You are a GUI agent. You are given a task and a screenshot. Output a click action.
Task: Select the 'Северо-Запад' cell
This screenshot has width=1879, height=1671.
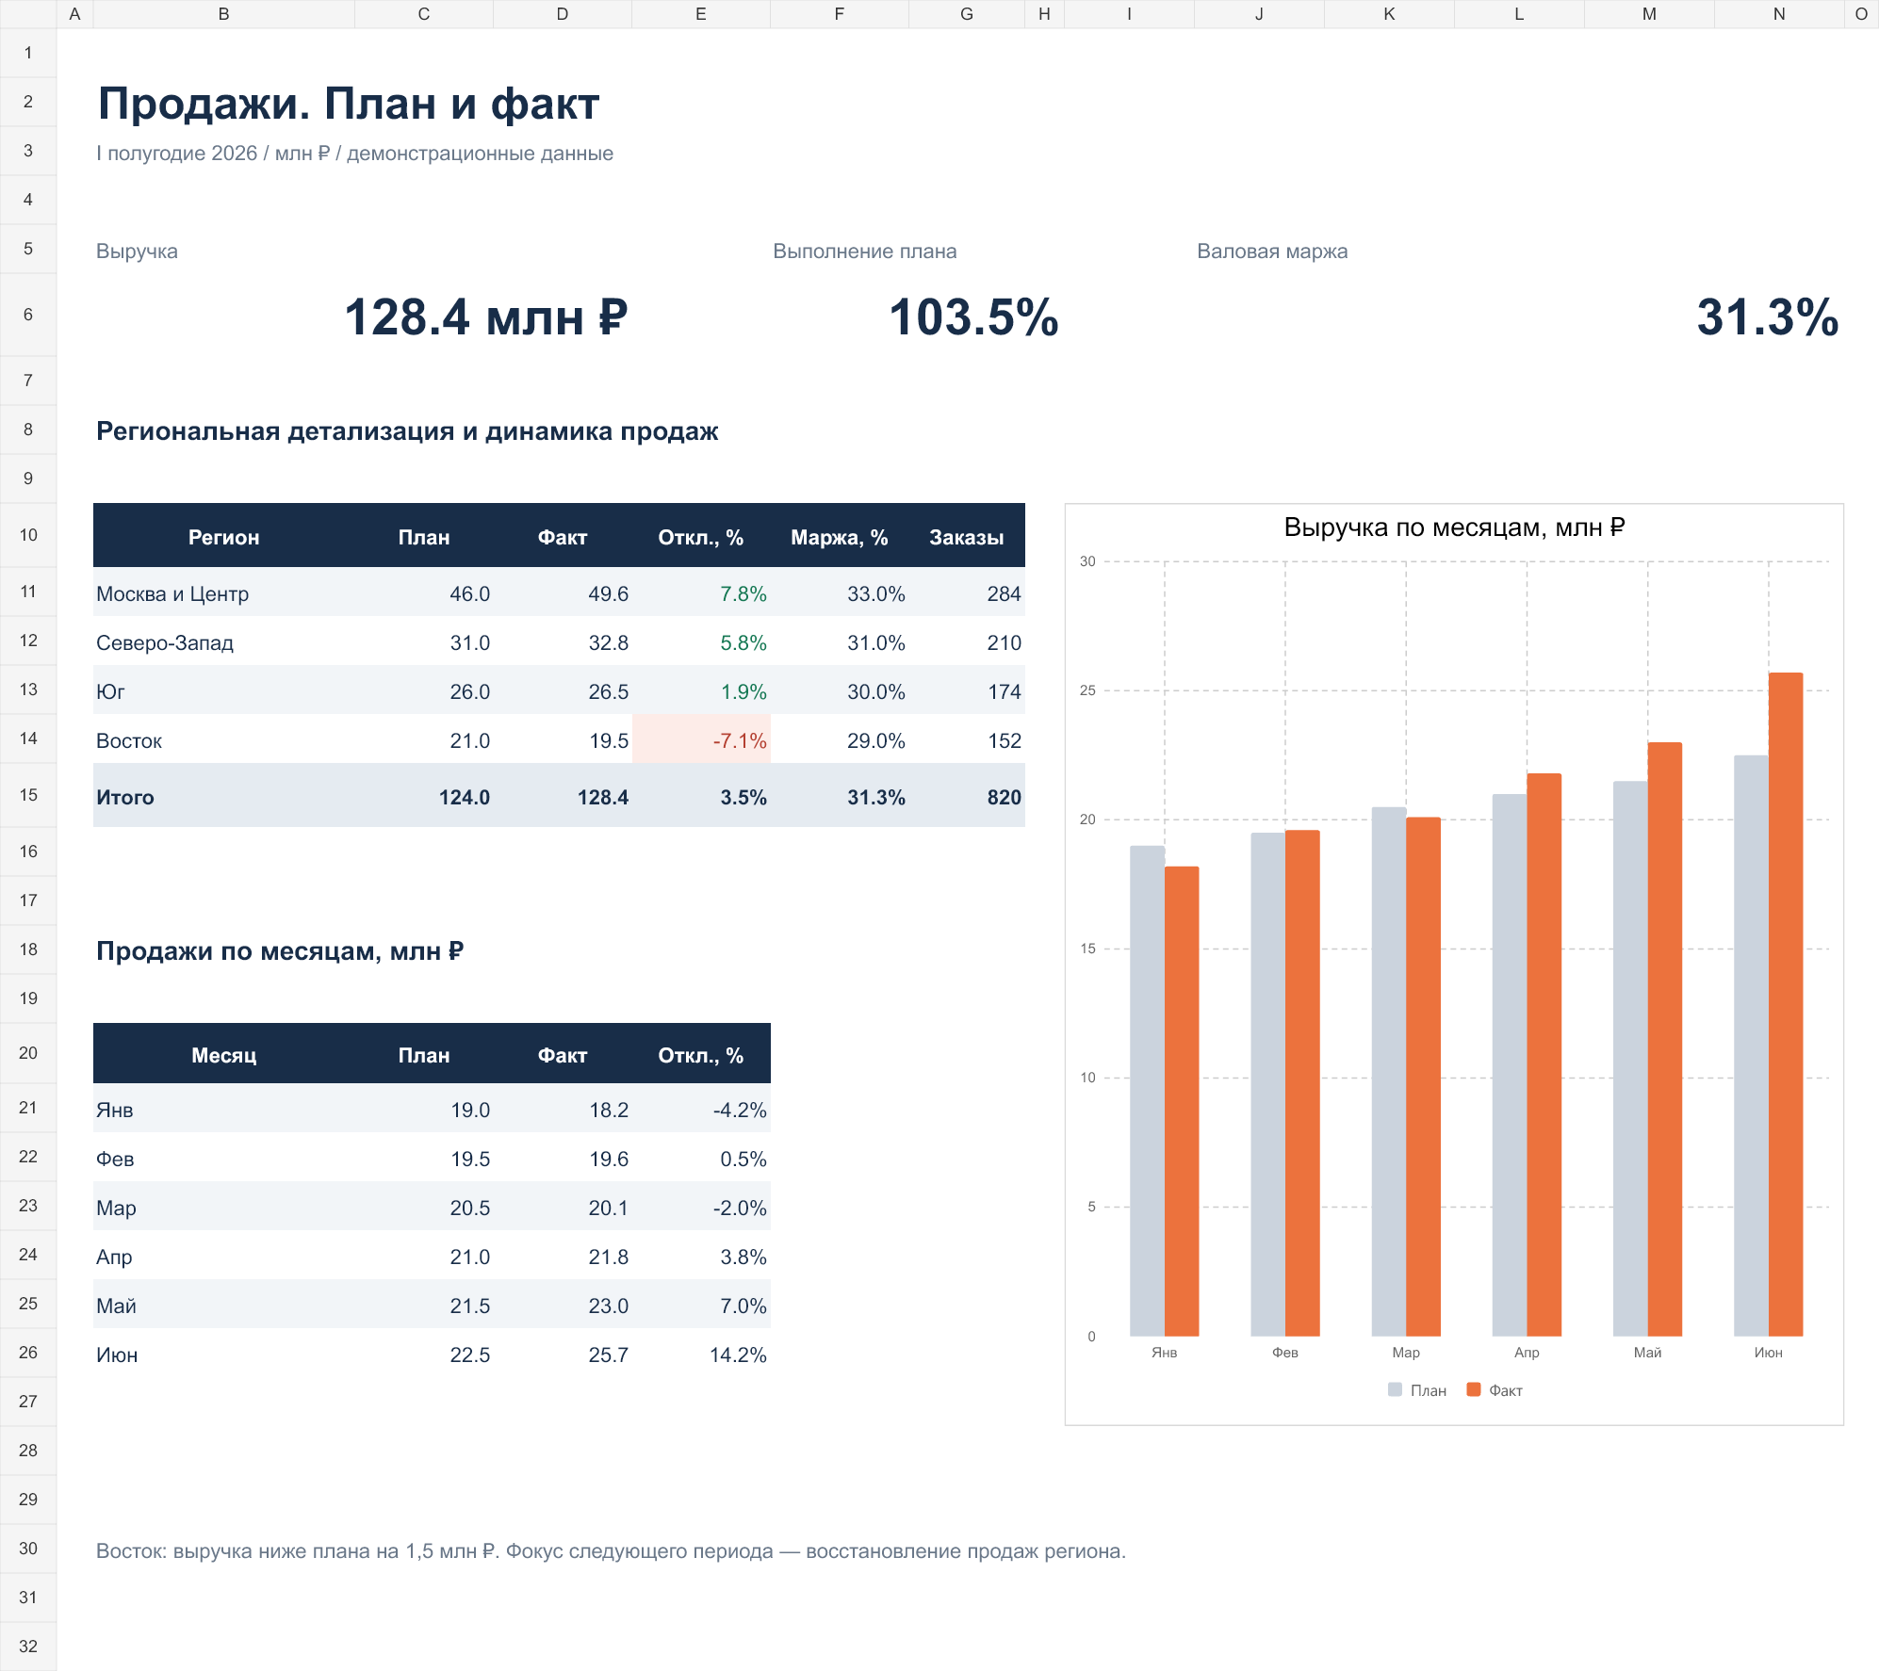click(x=223, y=642)
